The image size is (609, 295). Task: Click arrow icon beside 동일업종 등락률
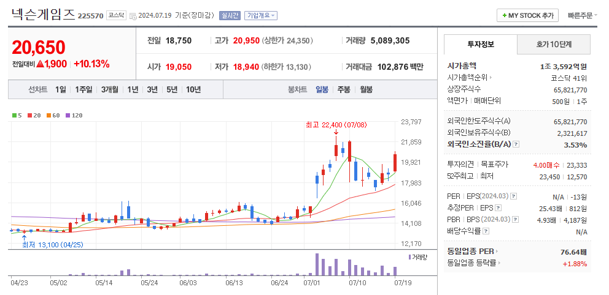pos(500,263)
